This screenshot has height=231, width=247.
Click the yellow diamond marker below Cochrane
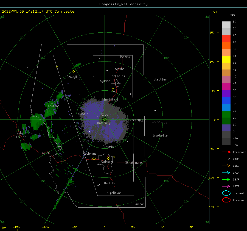coord(94,159)
